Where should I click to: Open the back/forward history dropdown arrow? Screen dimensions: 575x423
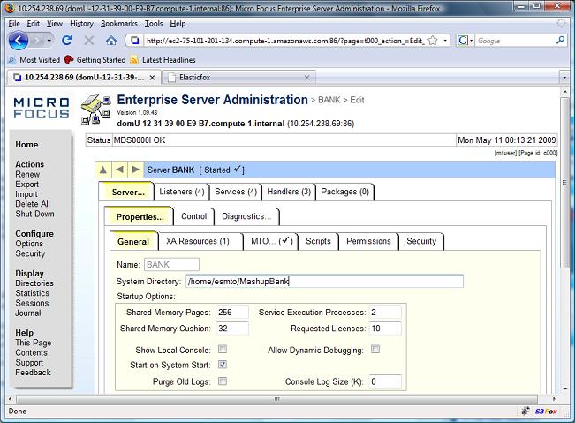click(49, 41)
